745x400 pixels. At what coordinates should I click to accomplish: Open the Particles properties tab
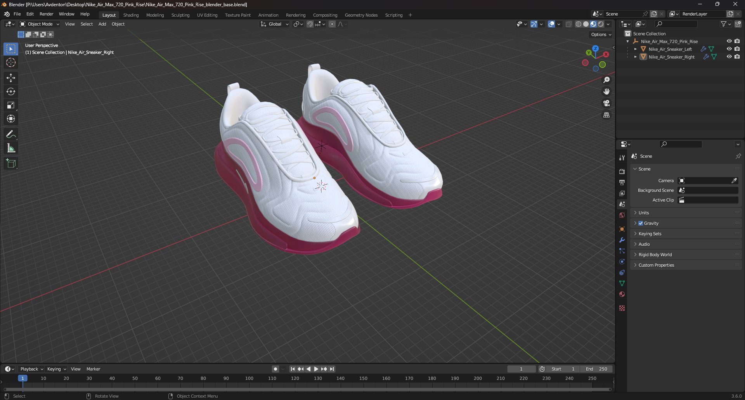coord(622,251)
